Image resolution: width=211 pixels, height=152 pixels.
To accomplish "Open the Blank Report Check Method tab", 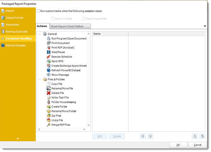I will click(x=70, y=26).
